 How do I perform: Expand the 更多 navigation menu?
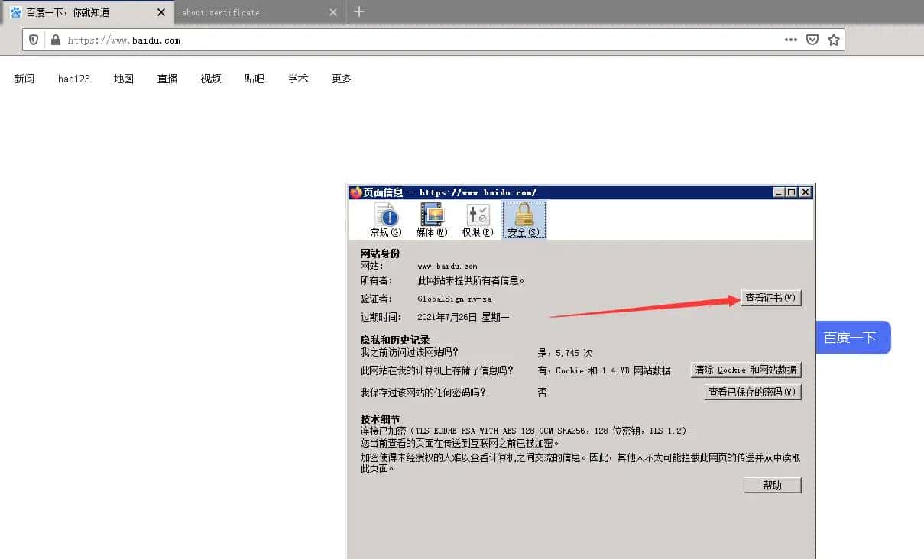click(x=341, y=78)
